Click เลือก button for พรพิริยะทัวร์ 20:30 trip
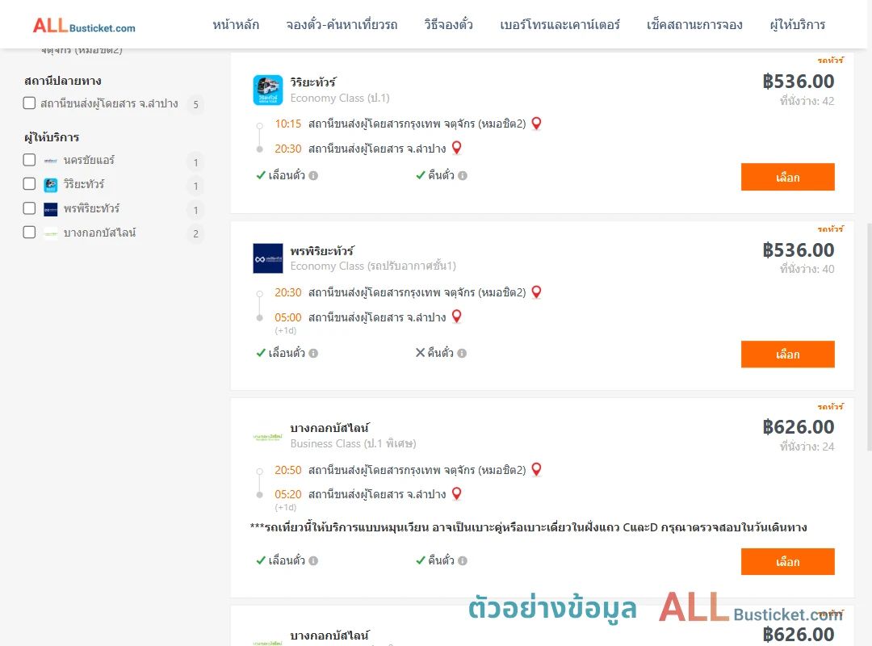 point(787,354)
